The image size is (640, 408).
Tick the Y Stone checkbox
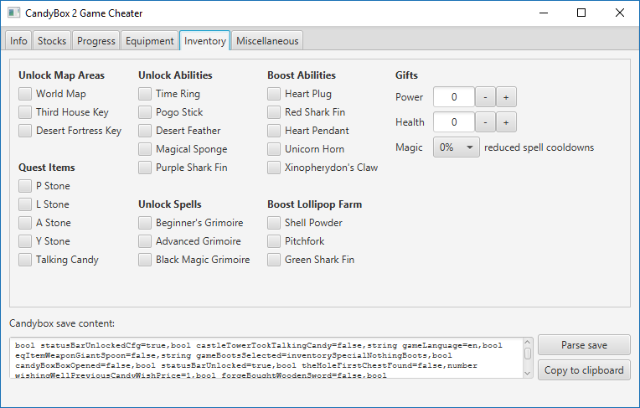[25, 241]
